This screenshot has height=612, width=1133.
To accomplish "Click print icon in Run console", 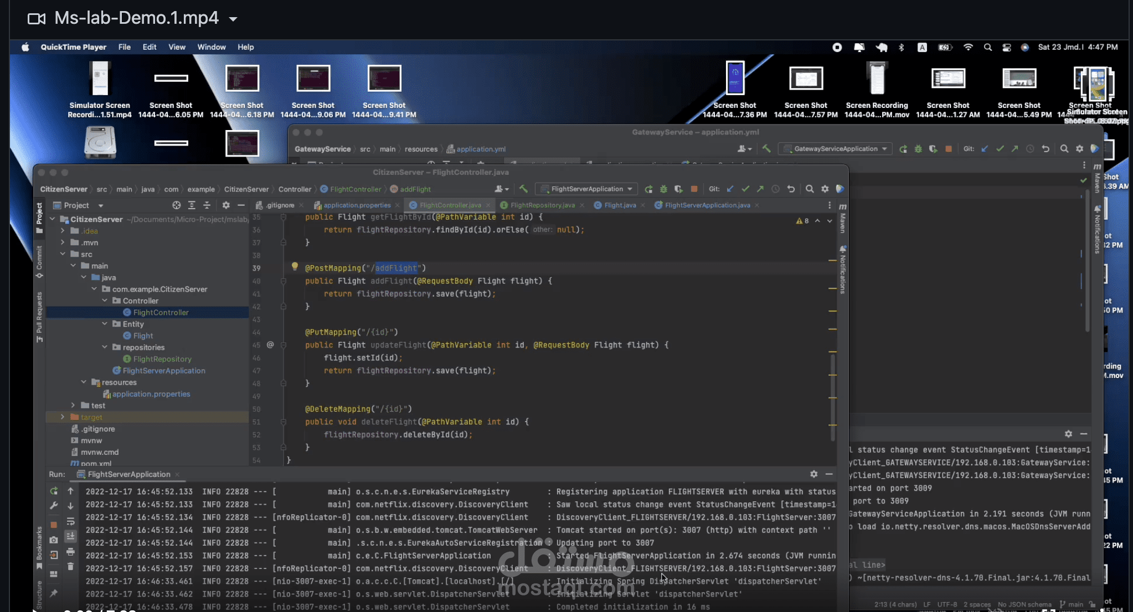I will (x=71, y=552).
